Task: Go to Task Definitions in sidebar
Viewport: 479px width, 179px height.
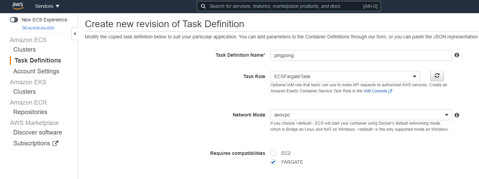Action: coord(38,60)
